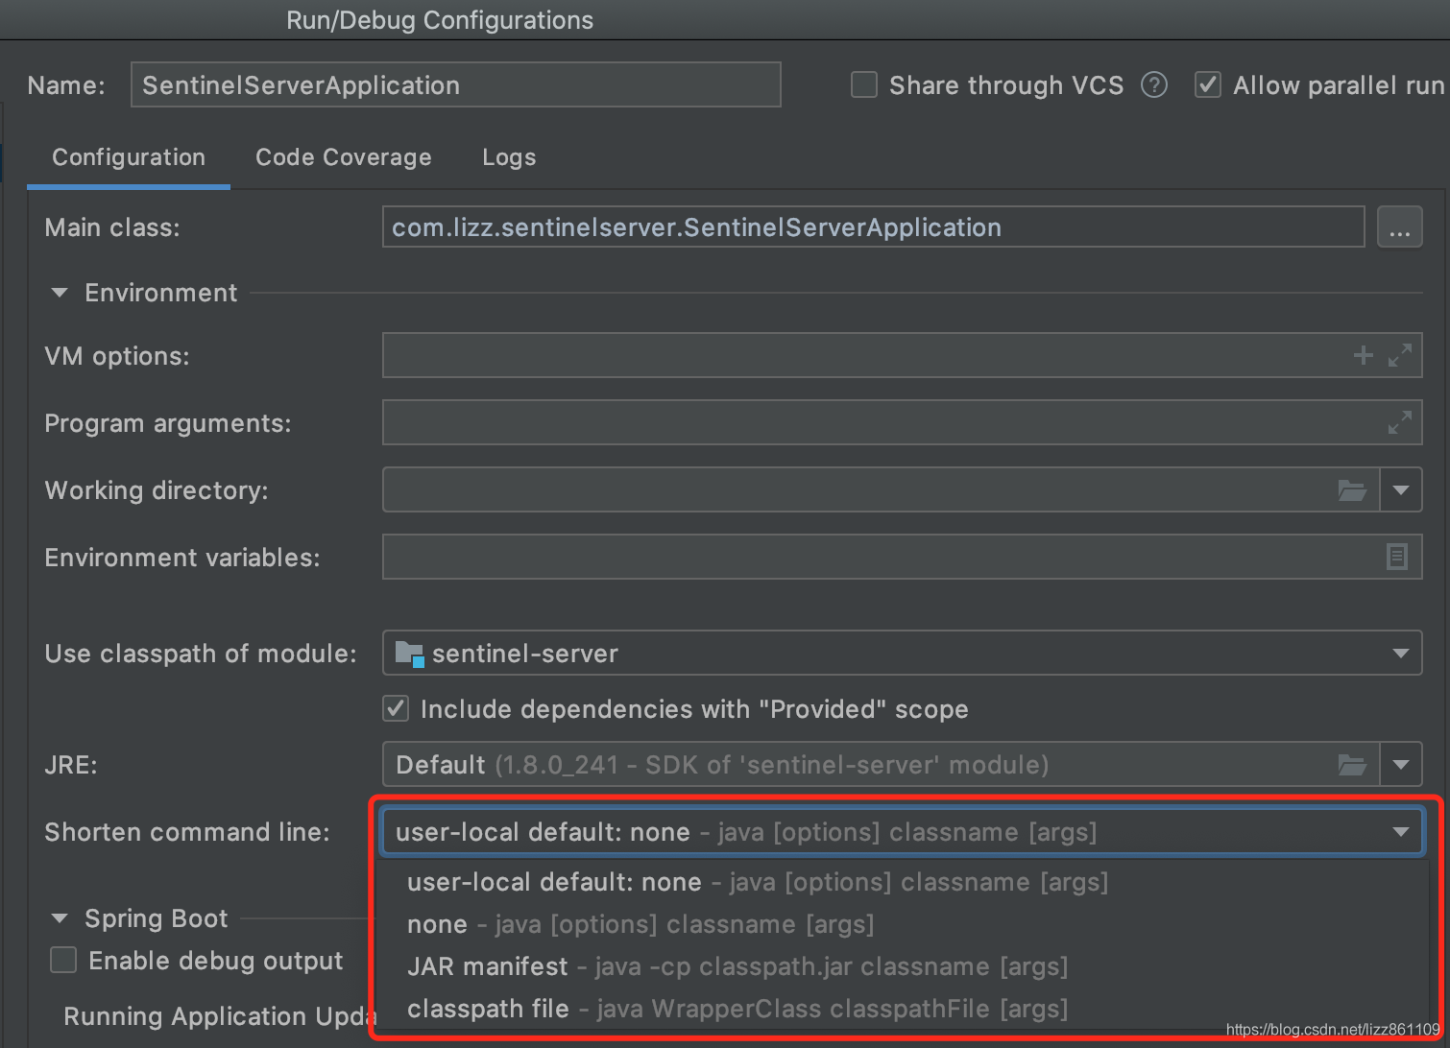Open the Working directory dropdown arrow
Screen dimensions: 1450x1048
coord(1401,490)
